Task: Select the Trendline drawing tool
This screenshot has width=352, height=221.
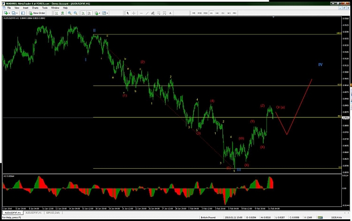Action: pos(147,13)
